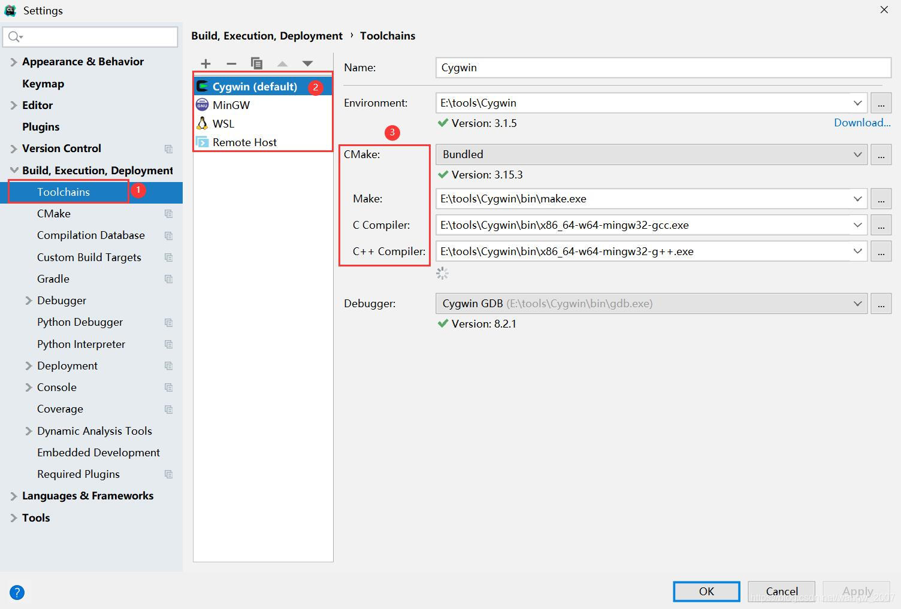The height and width of the screenshot is (609, 901).
Task: Open help via question mark icon
Action: (x=17, y=592)
